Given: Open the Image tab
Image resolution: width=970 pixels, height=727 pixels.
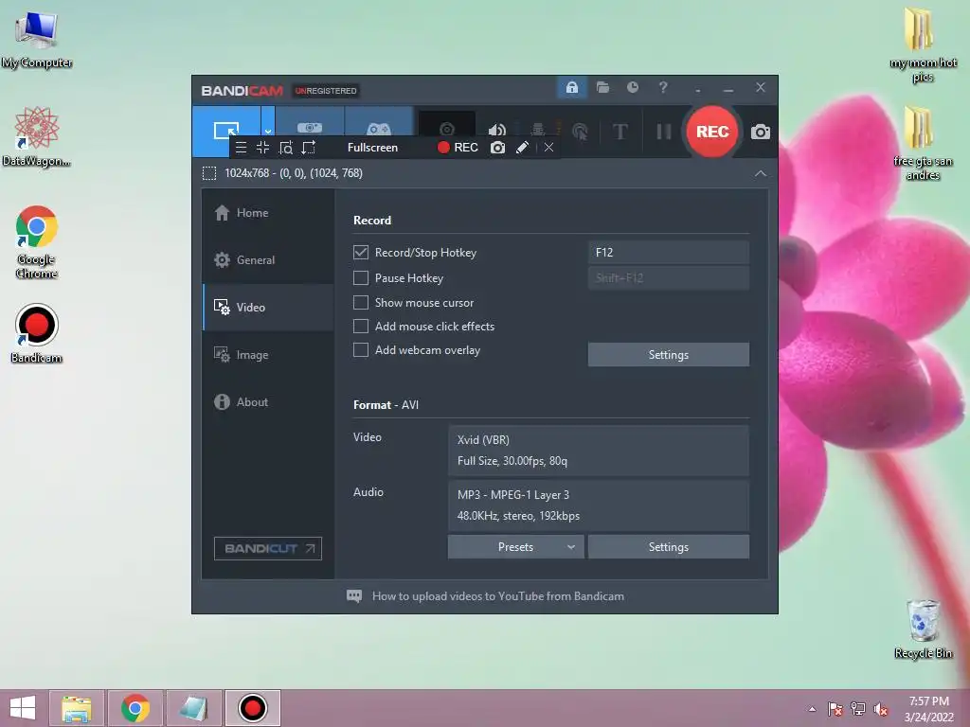Looking at the screenshot, I should pyautogui.click(x=268, y=354).
